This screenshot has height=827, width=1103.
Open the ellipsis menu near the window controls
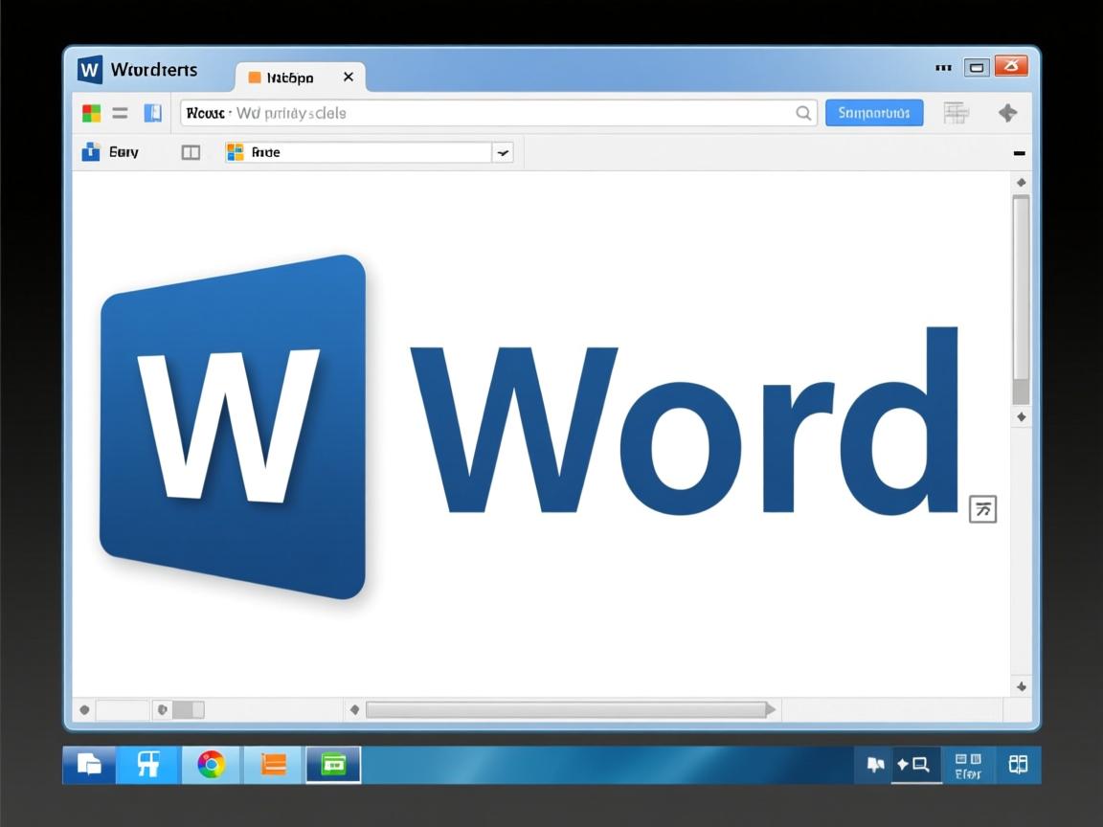coord(943,67)
